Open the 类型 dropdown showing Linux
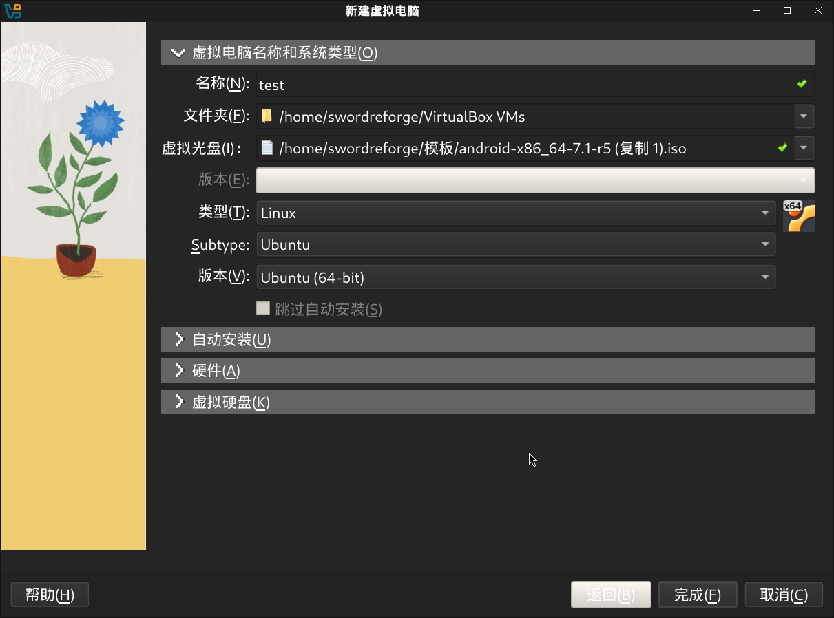The height and width of the screenshot is (618, 834). 765,213
